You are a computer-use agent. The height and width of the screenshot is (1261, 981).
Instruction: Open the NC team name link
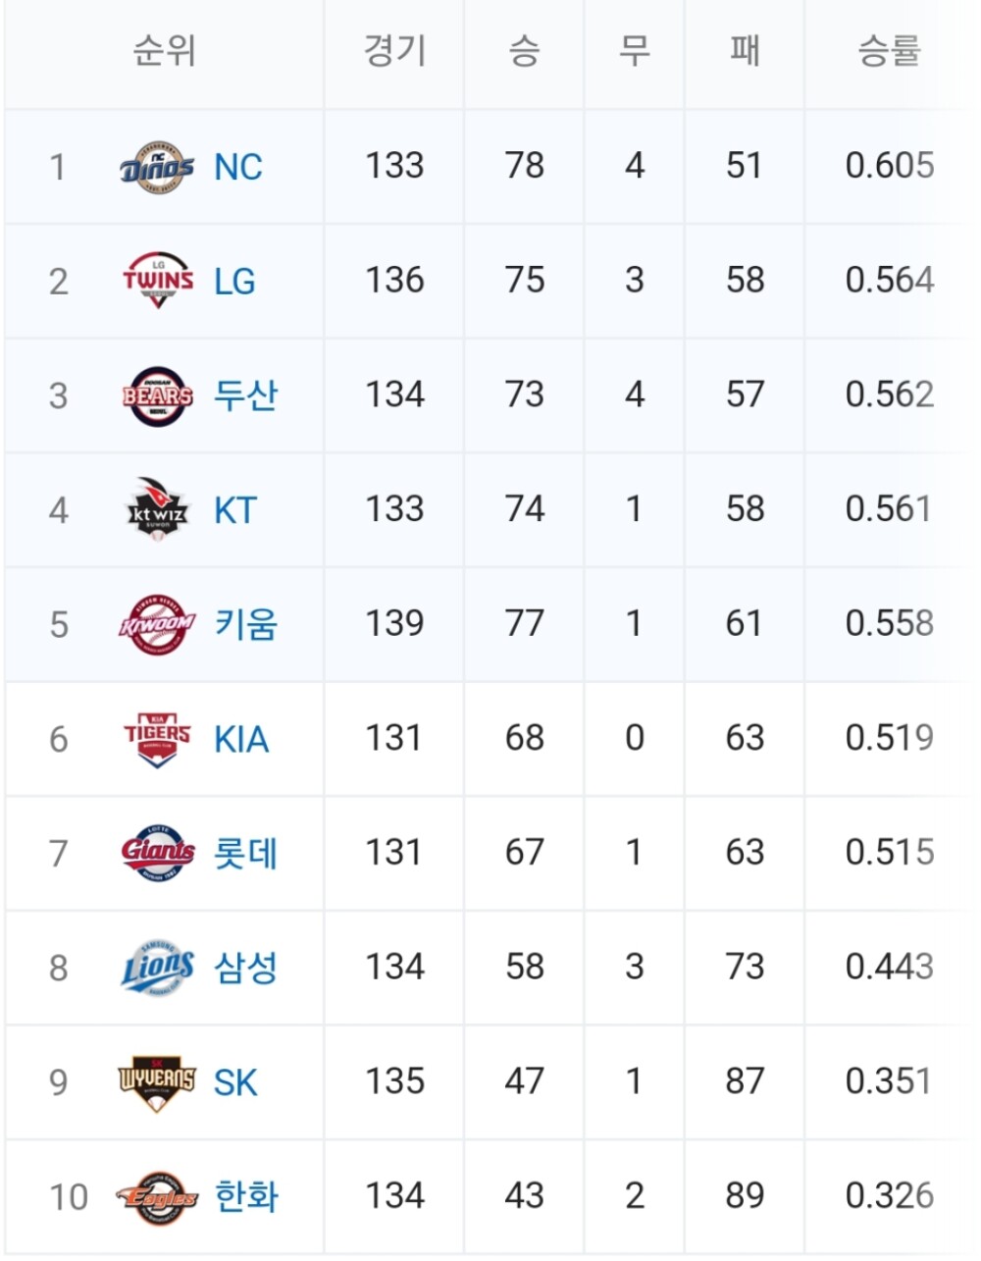coord(238,168)
